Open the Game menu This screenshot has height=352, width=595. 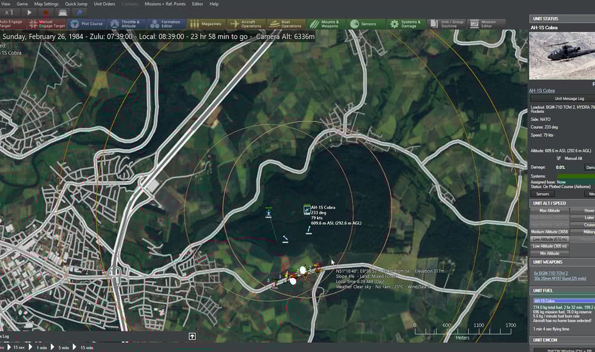click(22, 4)
